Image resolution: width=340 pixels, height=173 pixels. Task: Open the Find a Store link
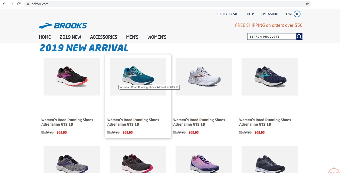pos(270,14)
